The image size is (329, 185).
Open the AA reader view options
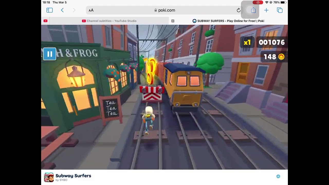(x=91, y=10)
